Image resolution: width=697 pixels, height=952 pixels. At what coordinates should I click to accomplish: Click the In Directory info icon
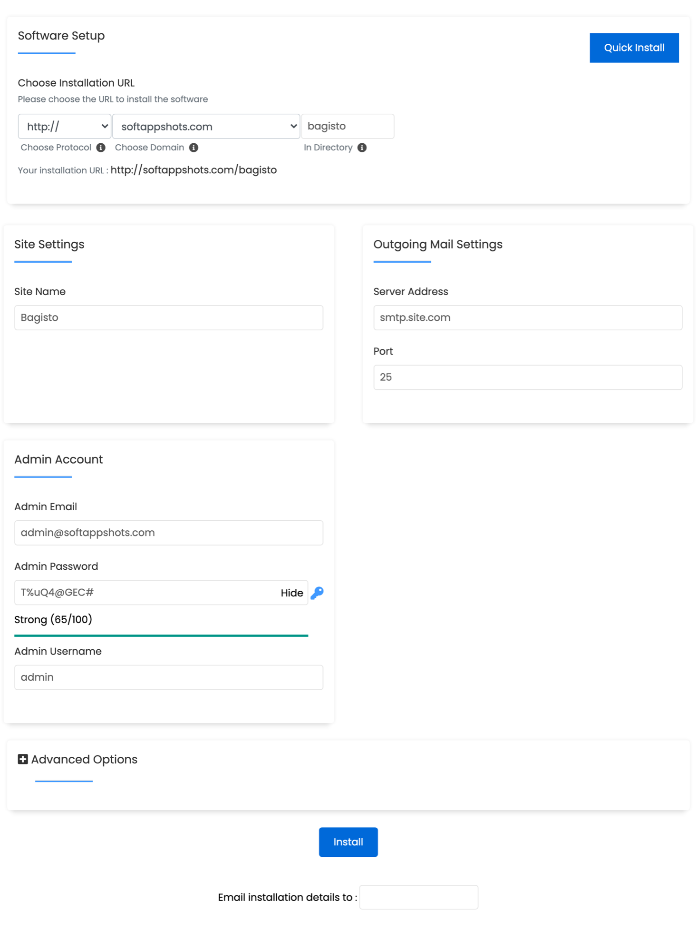(362, 148)
